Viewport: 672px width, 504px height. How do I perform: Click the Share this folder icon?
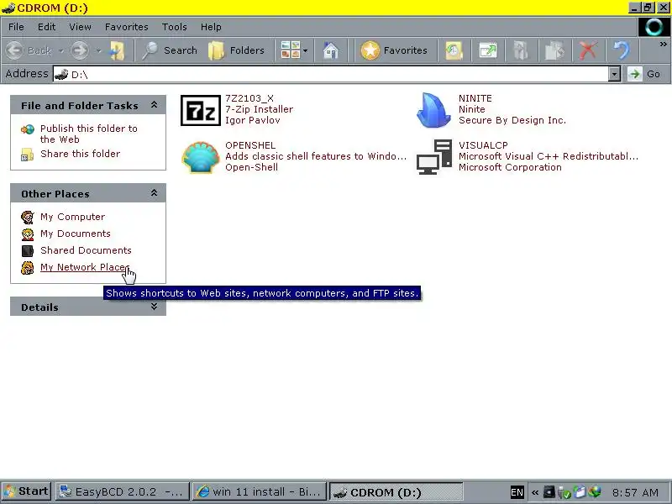coord(28,155)
